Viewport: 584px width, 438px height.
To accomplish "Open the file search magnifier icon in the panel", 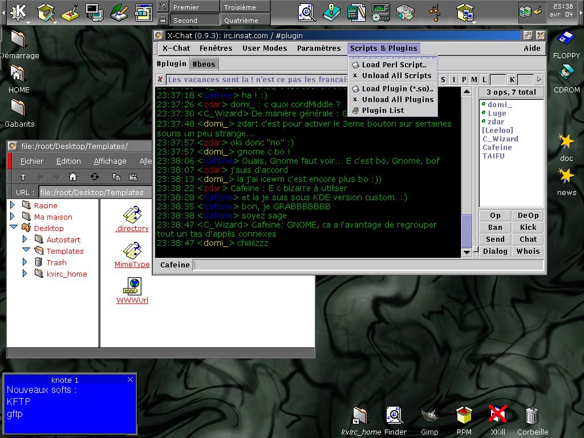I will (x=307, y=13).
